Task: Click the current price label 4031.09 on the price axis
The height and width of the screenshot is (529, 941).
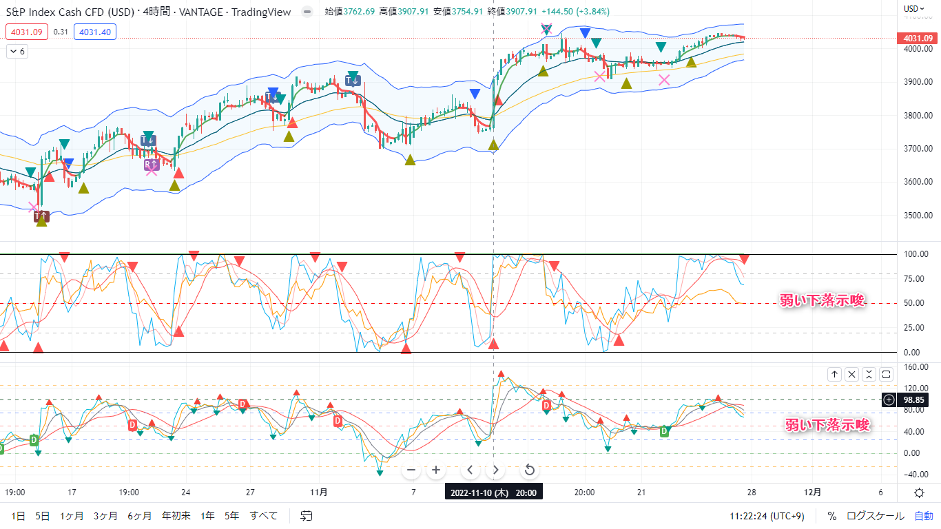Action: (x=918, y=39)
